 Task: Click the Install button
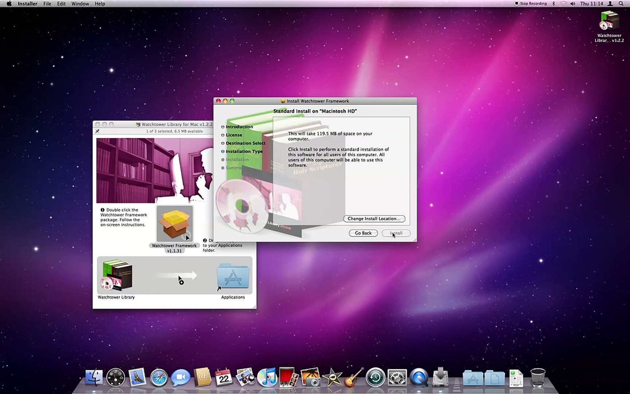pos(396,233)
